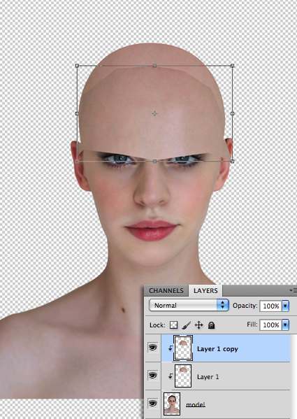Click the model layer thumbnail
The width and height of the screenshot is (297, 419).
click(x=172, y=404)
